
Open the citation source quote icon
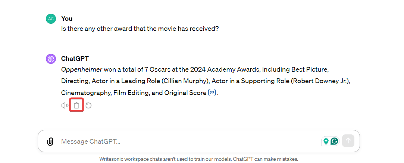click(212, 93)
